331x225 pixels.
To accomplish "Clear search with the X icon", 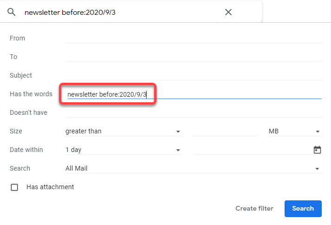I will tap(228, 12).
